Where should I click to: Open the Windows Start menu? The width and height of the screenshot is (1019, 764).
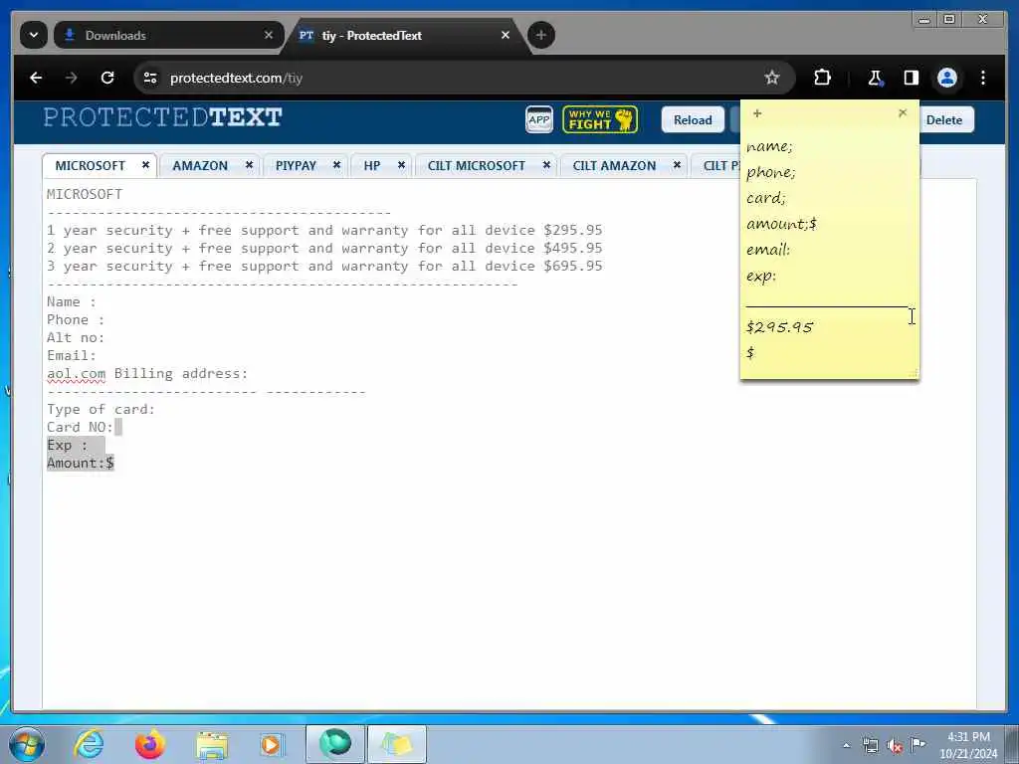pos(26,744)
